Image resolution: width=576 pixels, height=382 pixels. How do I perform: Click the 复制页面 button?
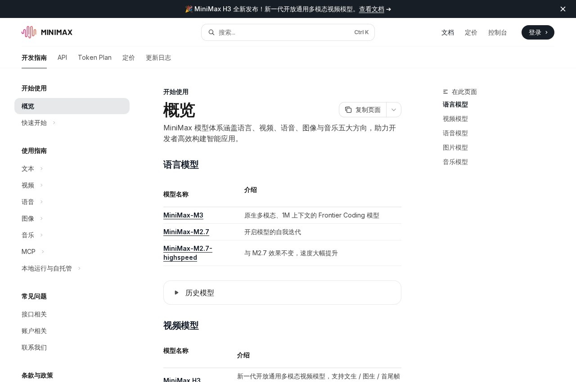[x=363, y=110]
